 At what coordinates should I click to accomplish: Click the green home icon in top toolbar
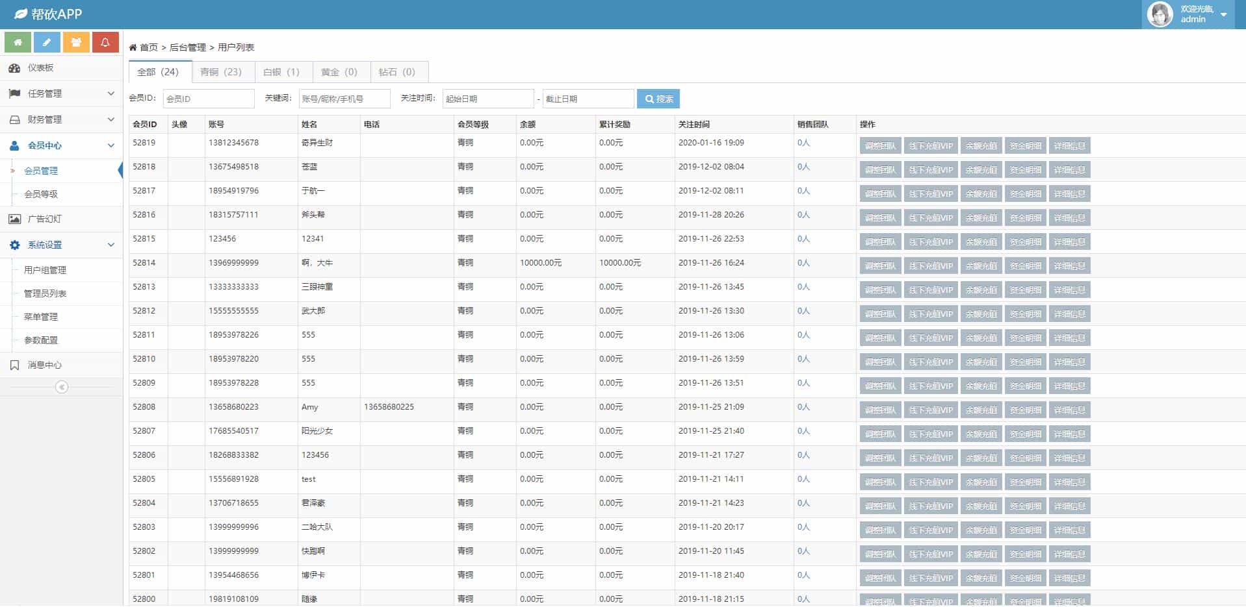point(18,42)
